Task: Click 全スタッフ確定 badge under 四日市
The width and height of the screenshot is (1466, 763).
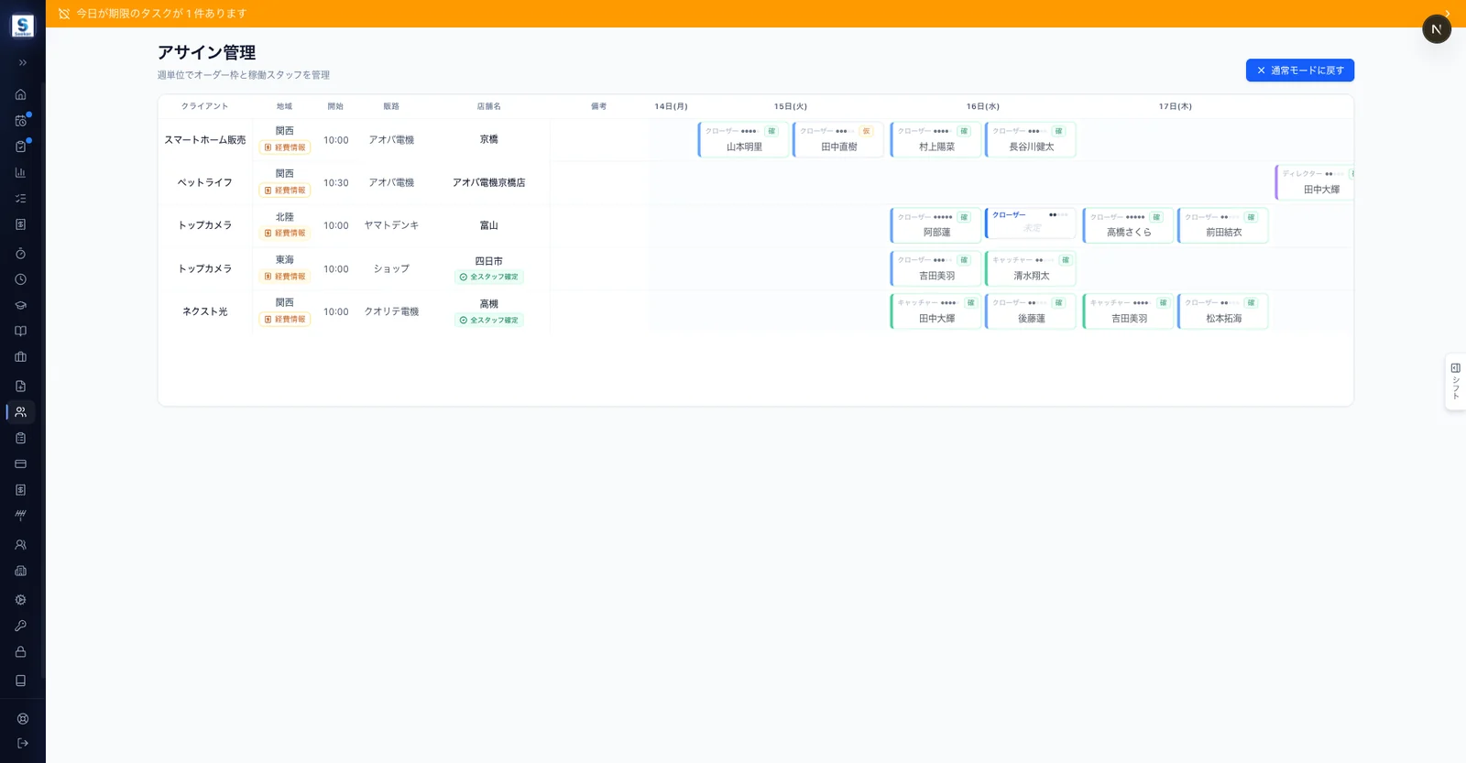Action: [x=489, y=277]
